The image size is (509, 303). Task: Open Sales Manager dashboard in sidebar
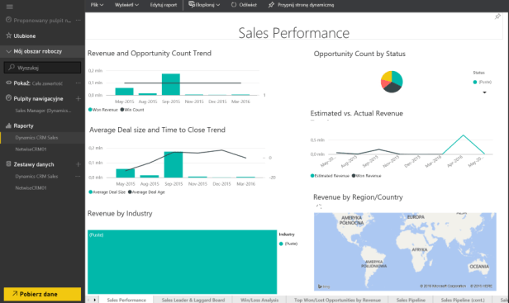(43, 111)
